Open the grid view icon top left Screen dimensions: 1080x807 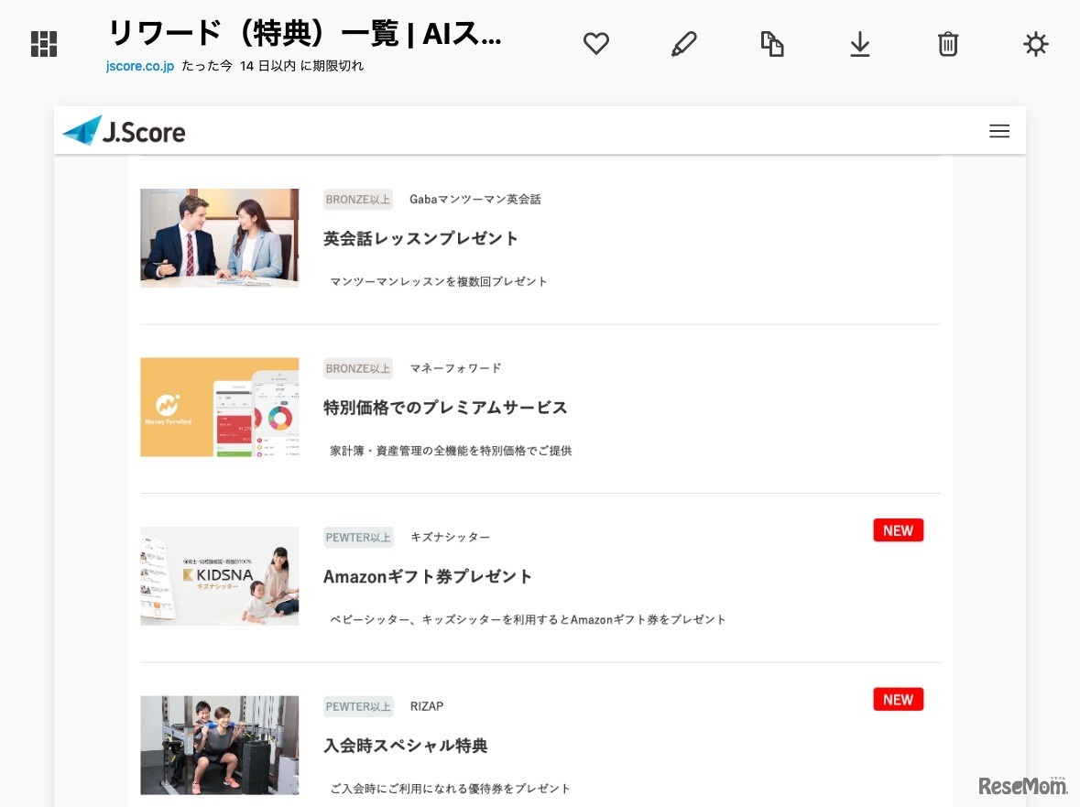(43, 43)
